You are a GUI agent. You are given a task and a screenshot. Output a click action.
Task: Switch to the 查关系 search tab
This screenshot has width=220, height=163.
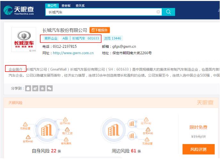tap(80, 5)
